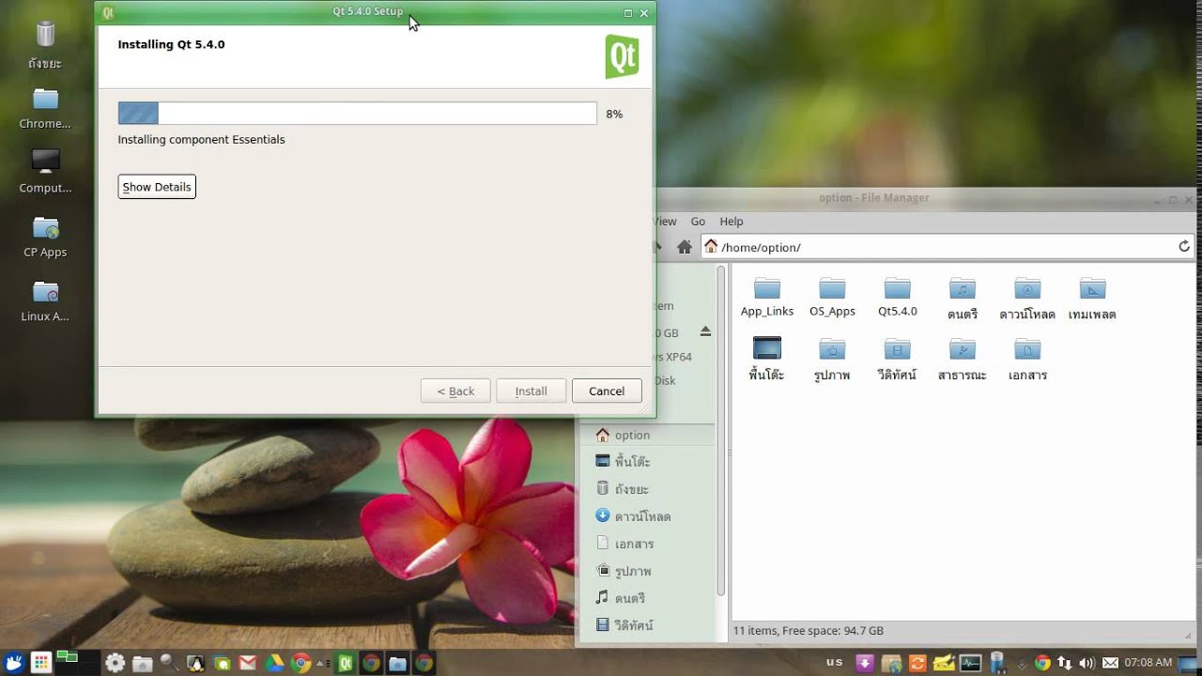This screenshot has height=676, width=1202.
Task: Click the File Manager sidebar scrollbar
Action: click(x=721, y=432)
